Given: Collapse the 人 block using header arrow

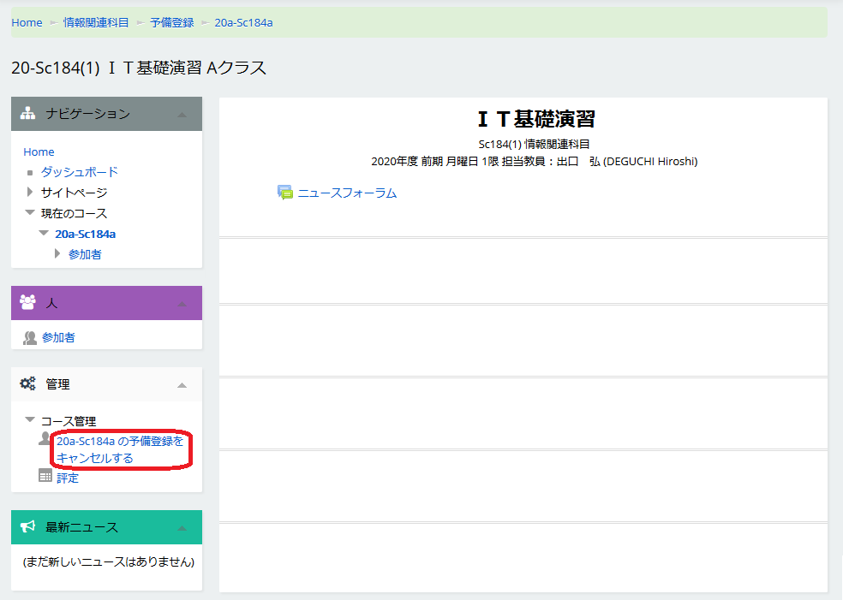Looking at the screenshot, I should click(x=182, y=304).
